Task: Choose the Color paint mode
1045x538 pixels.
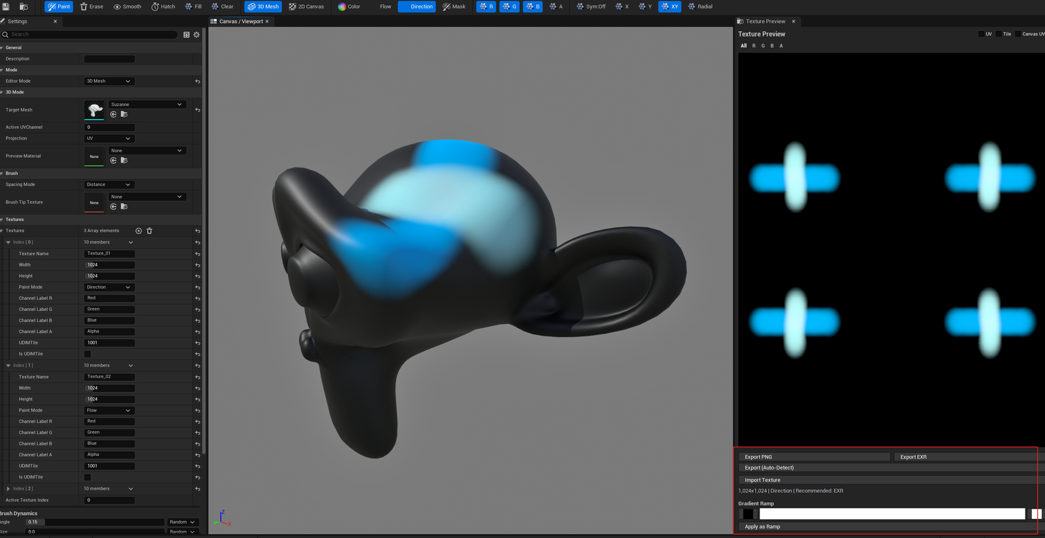Action: click(x=349, y=7)
